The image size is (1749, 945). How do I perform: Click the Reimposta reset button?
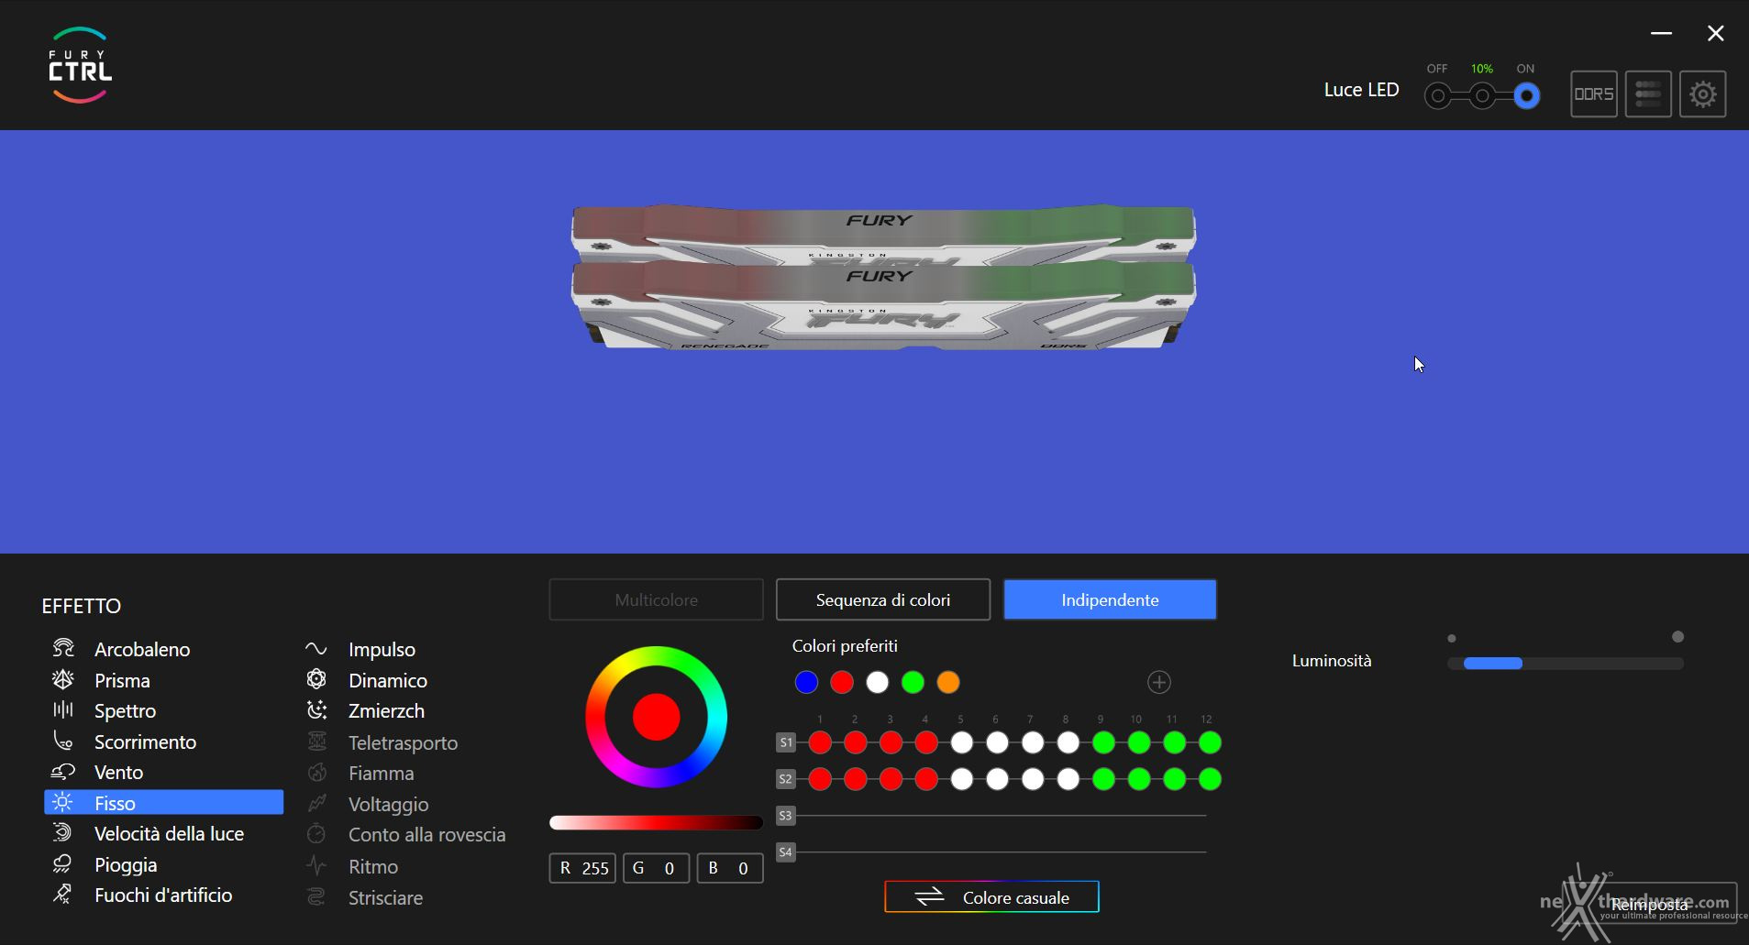click(x=1649, y=904)
